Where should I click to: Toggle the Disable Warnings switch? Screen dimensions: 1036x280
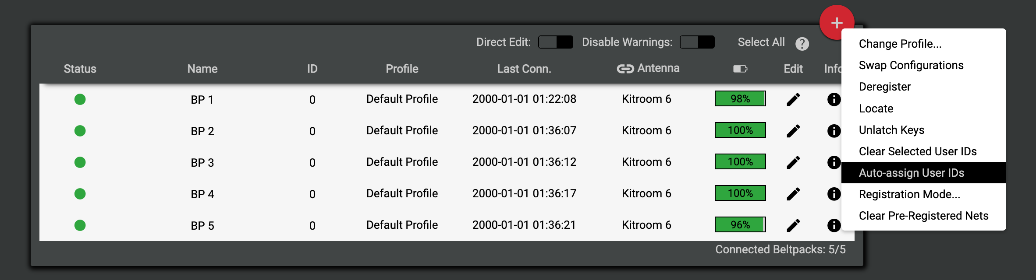697,42
